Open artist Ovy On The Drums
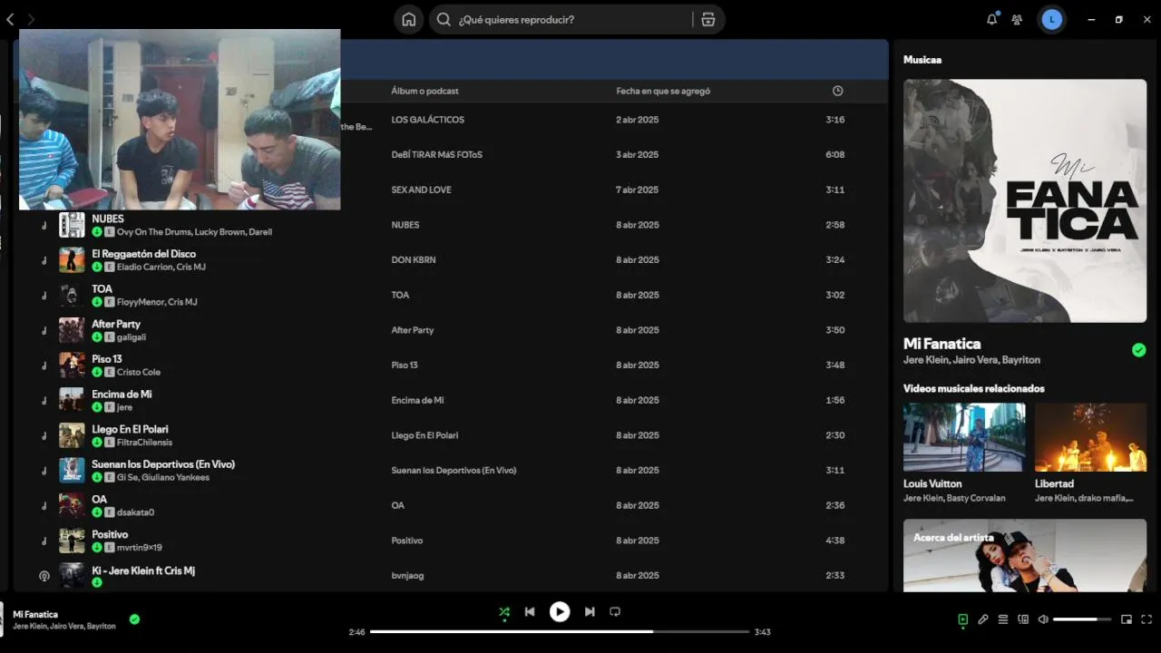The width and height of the screenshot is (1161, 653). [x=153, y=232]
